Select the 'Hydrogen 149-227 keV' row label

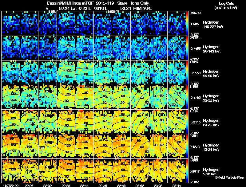[x=213, y=25]
